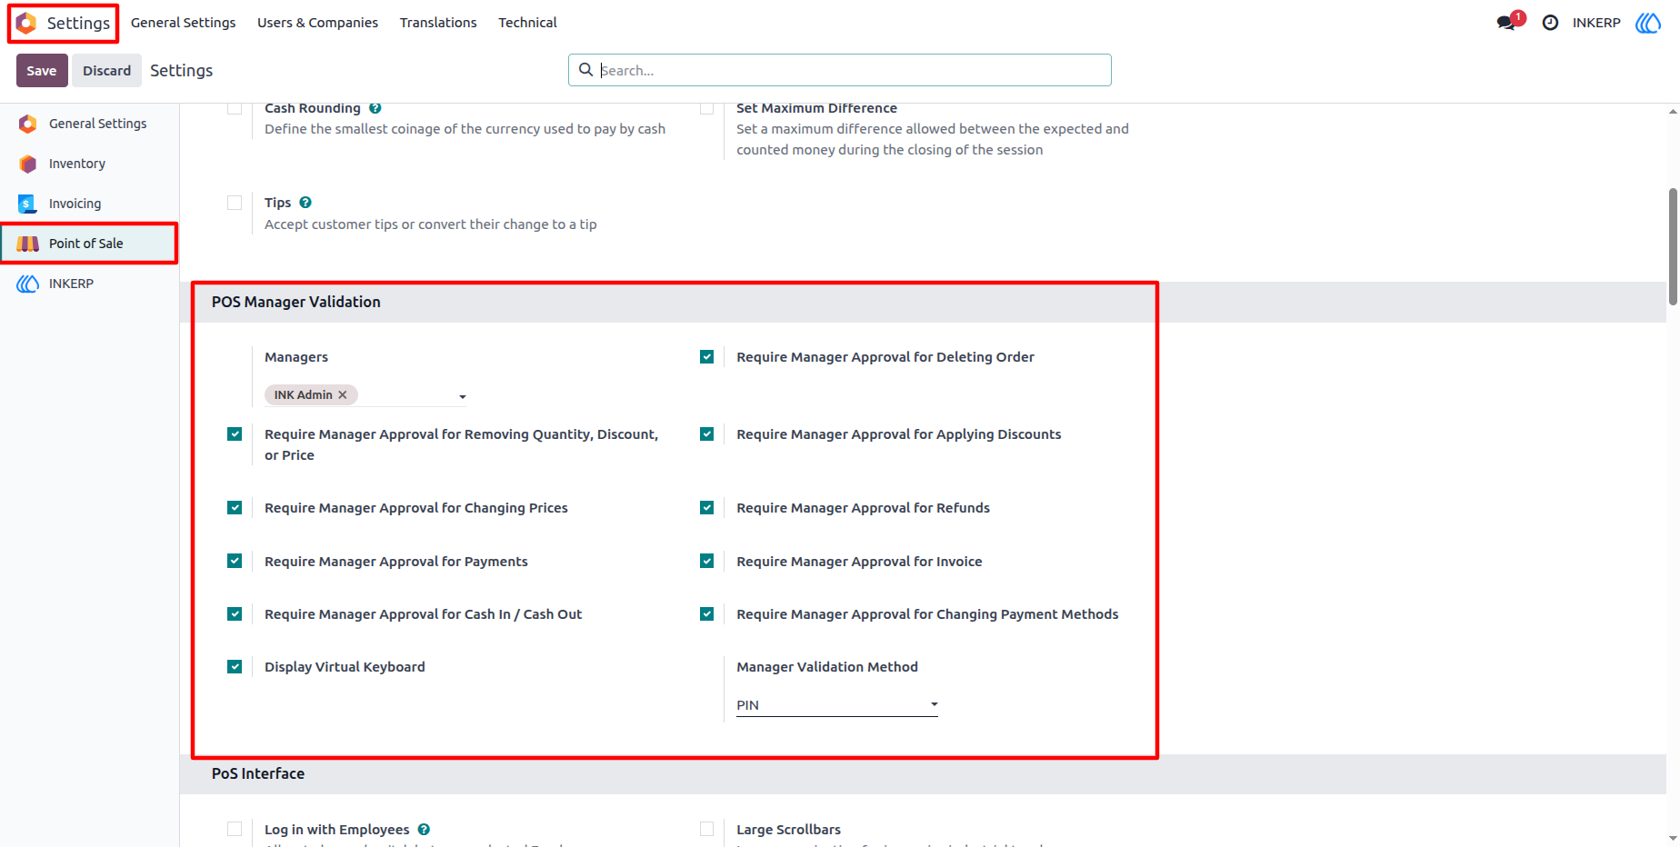
Task: Click the INKERP username in header
Action: pos(1596,23)
